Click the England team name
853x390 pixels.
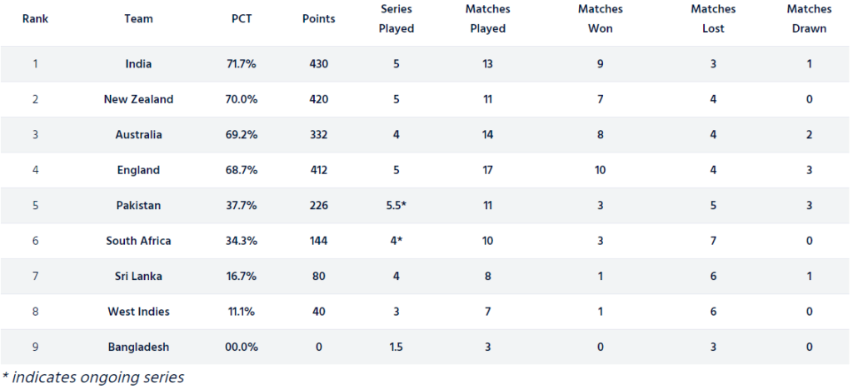(x=138, y=170)
